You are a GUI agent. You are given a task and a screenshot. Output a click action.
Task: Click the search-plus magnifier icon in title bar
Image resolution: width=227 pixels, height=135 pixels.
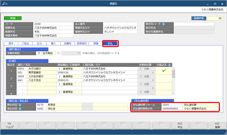(x=5, y=4)
